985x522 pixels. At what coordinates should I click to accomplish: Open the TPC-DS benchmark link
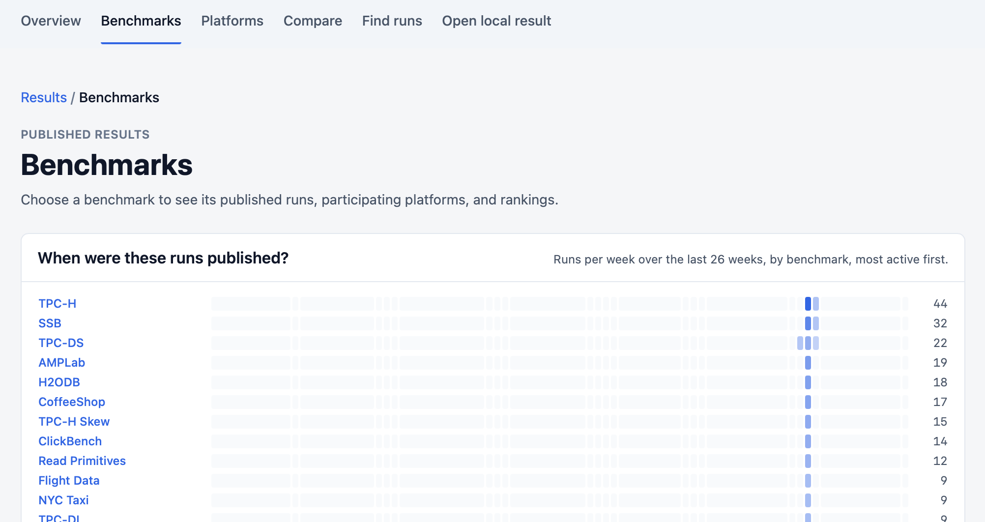tap(61, 343)
